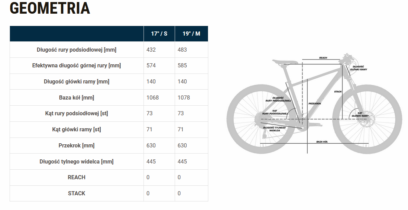The height and width of the screenshot is (210, 408).
Task: Click the REACH label on the bike diagram
Action: tap(323, 58)
